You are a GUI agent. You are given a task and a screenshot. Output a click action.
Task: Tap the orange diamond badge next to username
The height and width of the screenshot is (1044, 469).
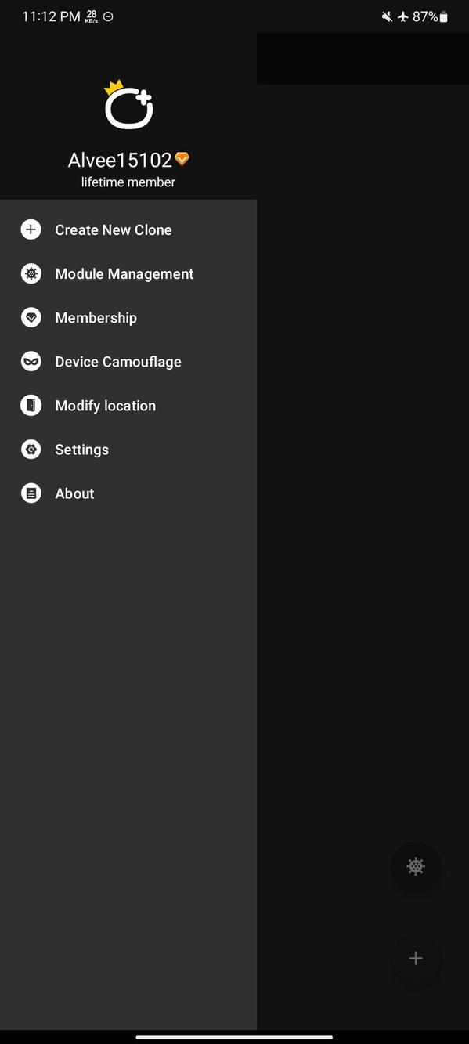[182, 159]
